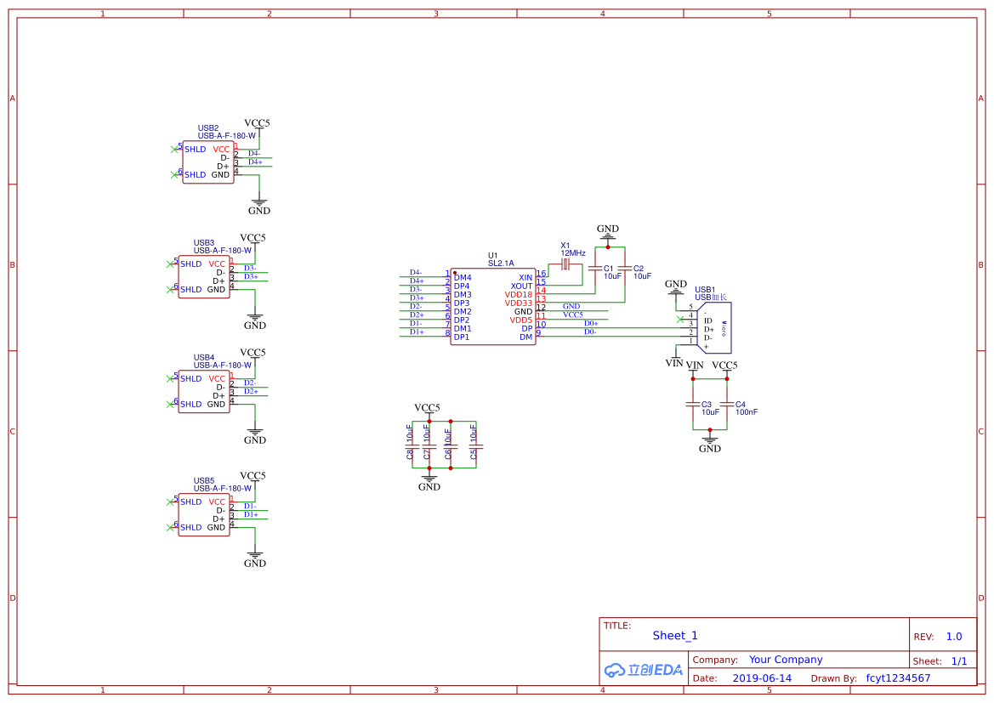
Task: Select the USB3 connector body
Action: (203, 277)
